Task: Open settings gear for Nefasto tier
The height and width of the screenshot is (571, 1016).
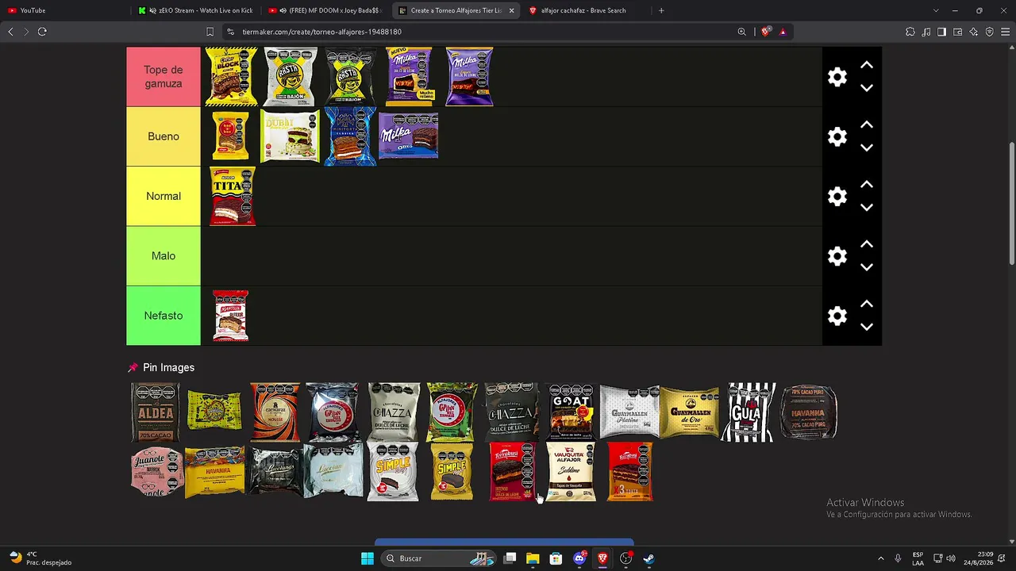Action: click(x=837, y=316)
